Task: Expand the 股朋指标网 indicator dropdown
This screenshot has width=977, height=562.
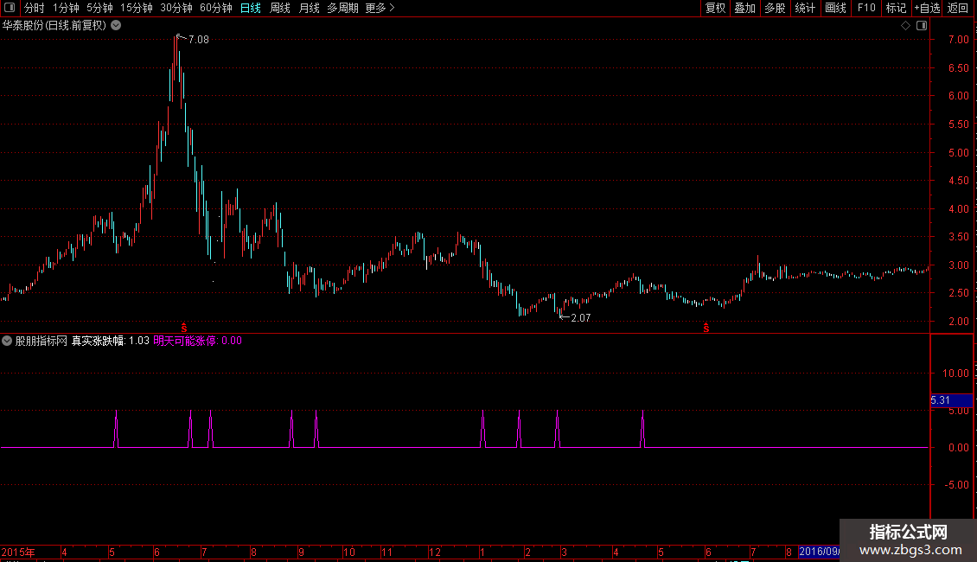Action: (7, 341)
